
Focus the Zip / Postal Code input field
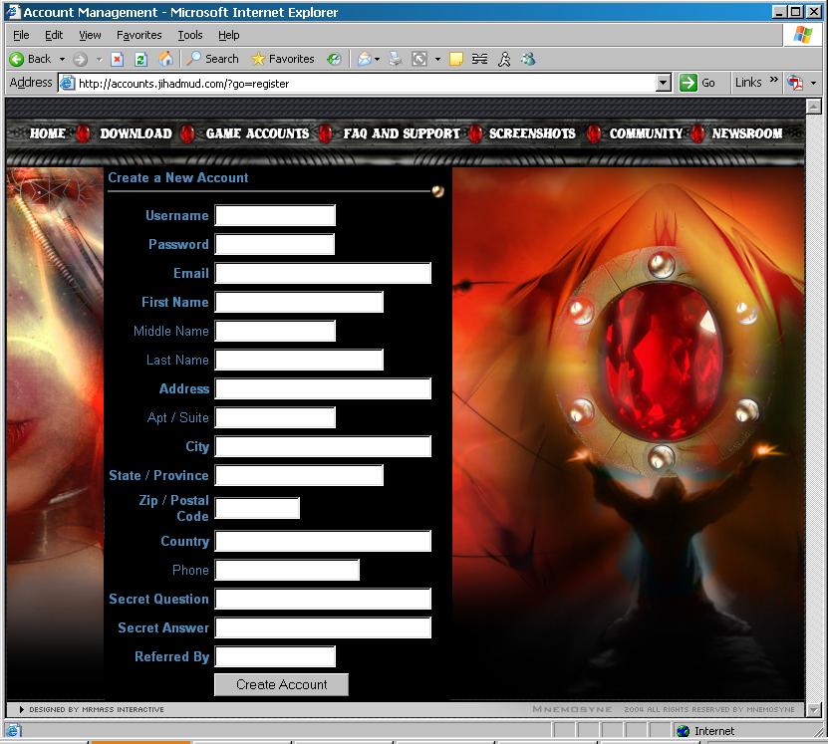point(257,508)
